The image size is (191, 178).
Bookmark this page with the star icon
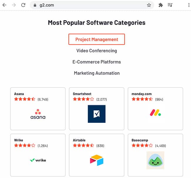149,5
